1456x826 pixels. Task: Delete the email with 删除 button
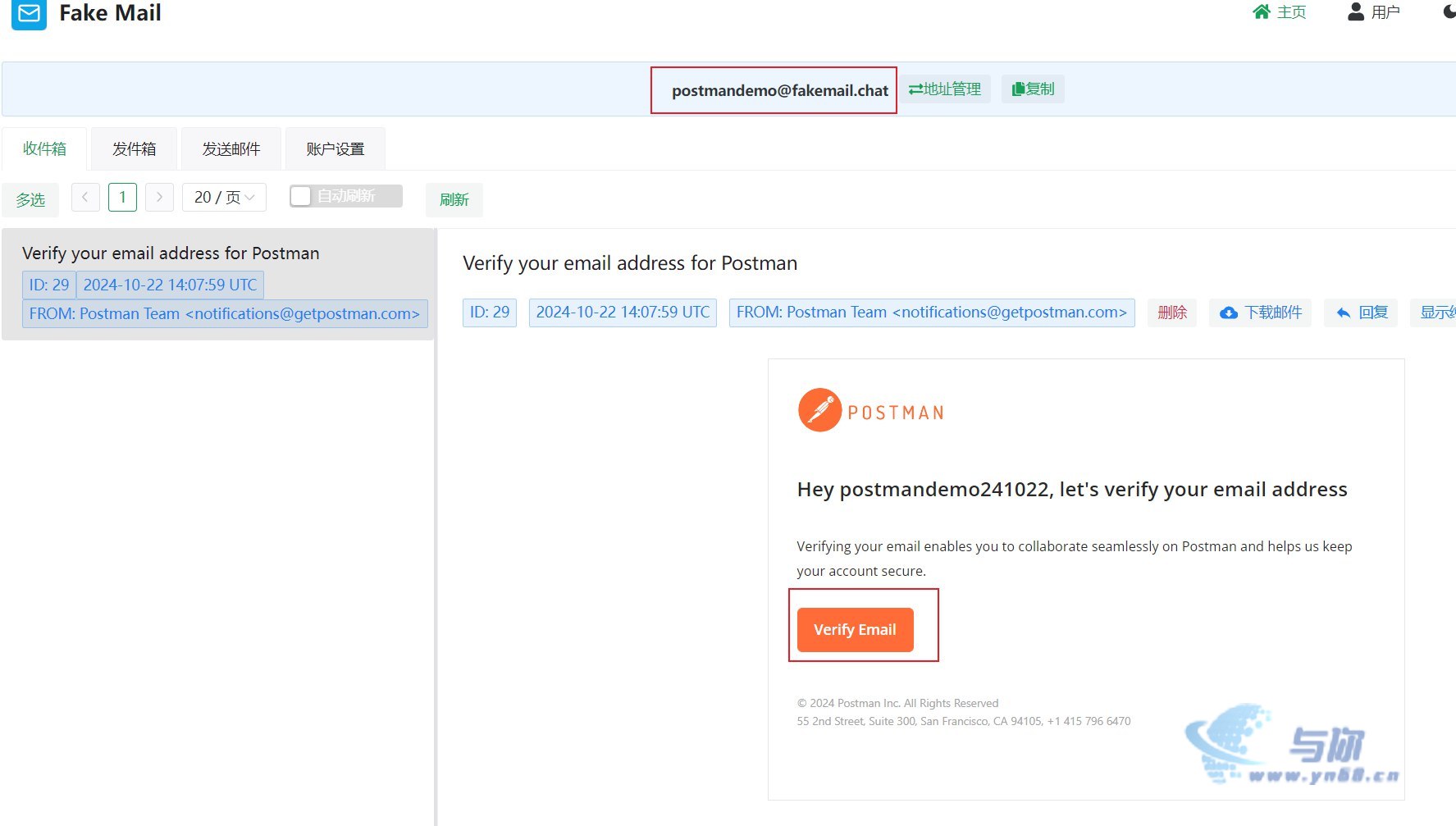[x=1172, y=313]
